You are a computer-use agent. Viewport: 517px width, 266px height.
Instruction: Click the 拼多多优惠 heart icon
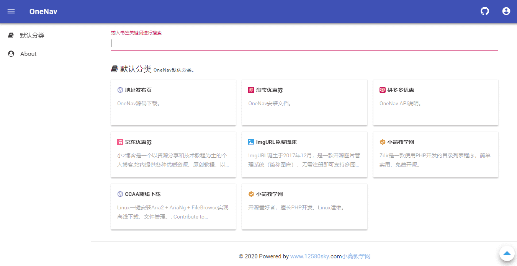[383, 90]
